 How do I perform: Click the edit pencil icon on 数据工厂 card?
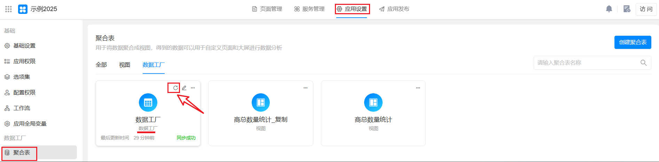[x=184, y=88]
